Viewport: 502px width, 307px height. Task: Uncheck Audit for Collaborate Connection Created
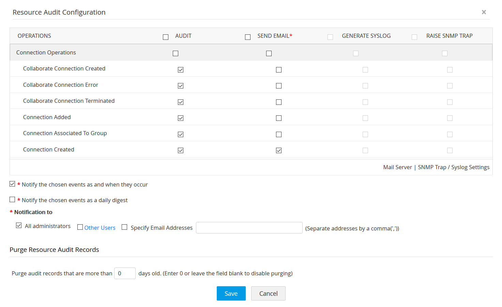point(180,69)
